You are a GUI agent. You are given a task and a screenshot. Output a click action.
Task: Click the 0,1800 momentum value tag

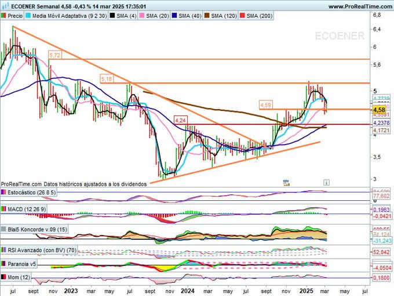[x=381, y=277]
